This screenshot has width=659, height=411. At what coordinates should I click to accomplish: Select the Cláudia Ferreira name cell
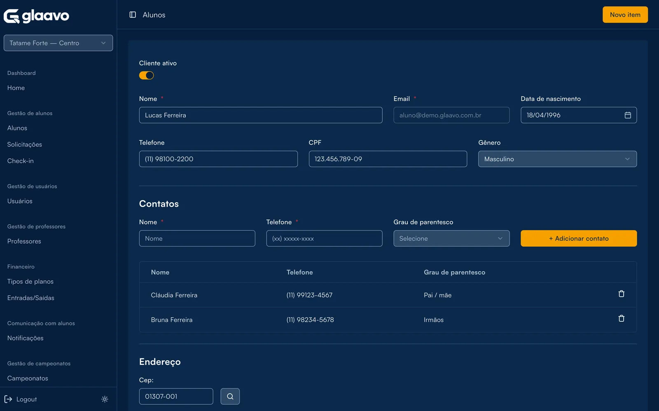(174, 295)
